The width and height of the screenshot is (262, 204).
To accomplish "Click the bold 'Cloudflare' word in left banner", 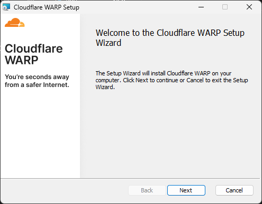I will (x=34, y=48).
